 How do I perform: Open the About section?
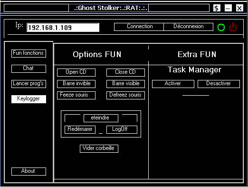[x=29, y=171]
